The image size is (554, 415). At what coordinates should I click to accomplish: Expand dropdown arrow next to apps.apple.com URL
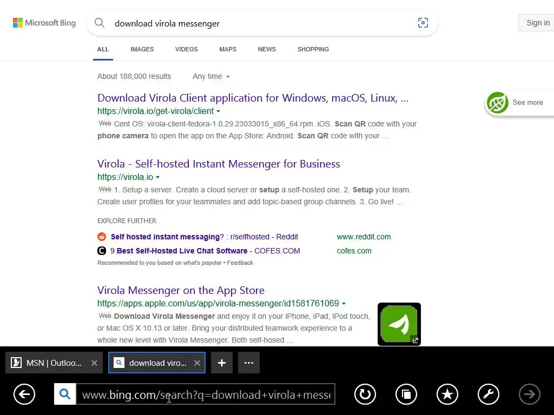tap(344, 304)
